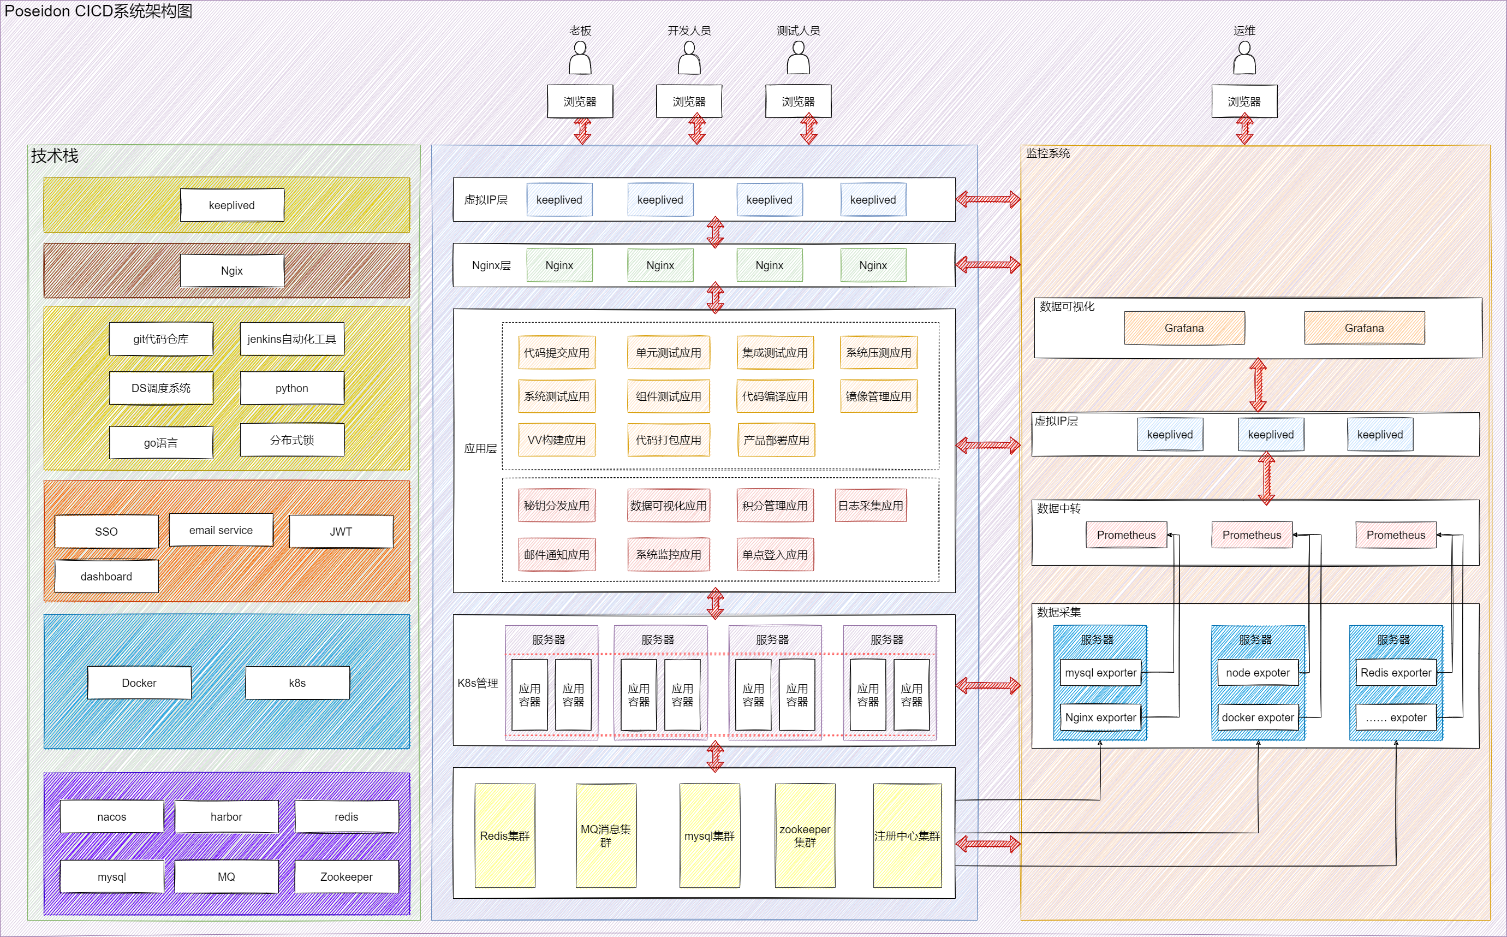Select the zookeeper集群 block
The width and height of the screenshot is (1507, 937).
point(805,835)
